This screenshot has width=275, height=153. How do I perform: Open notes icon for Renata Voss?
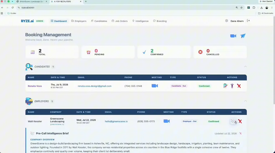pyautogui.click(x=225, y=86)
